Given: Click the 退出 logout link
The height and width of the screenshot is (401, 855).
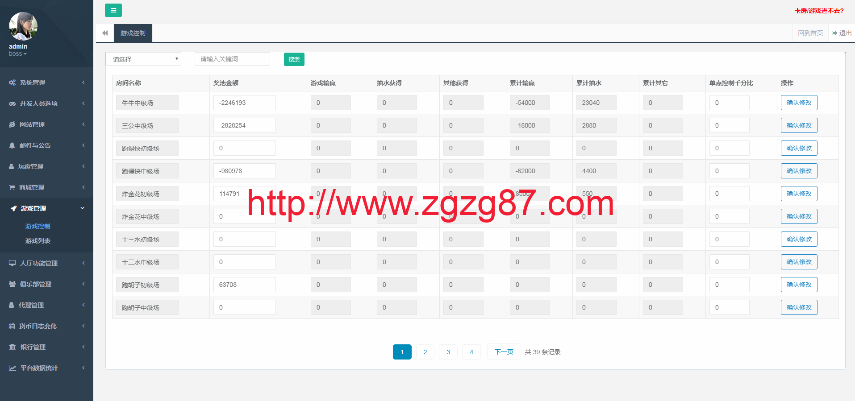Looking at the screenshot, I should point(842,33).
